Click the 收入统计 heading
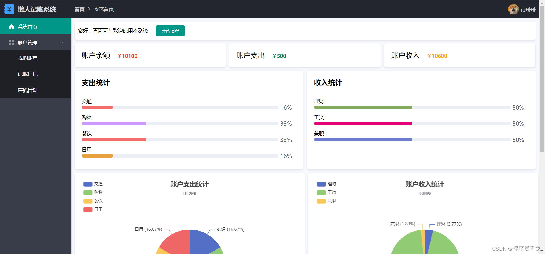The width and height of the screenshot is (545, 254). click(x=328, y=83)
